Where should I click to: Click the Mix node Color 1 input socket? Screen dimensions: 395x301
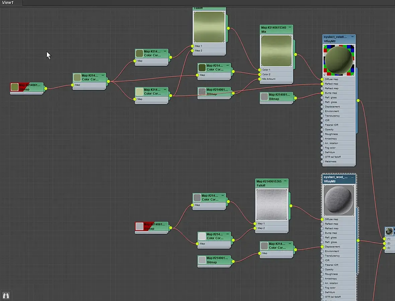[x=260, y=70]
